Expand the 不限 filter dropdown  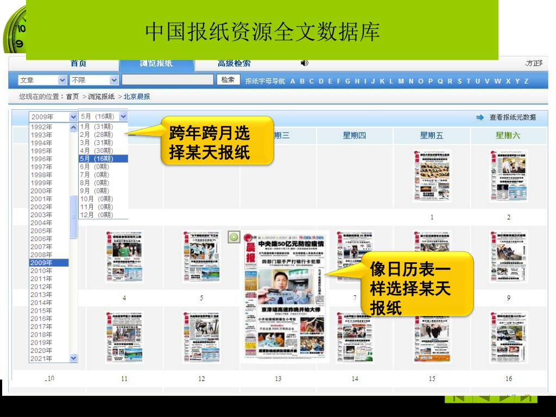coord(114,80)
